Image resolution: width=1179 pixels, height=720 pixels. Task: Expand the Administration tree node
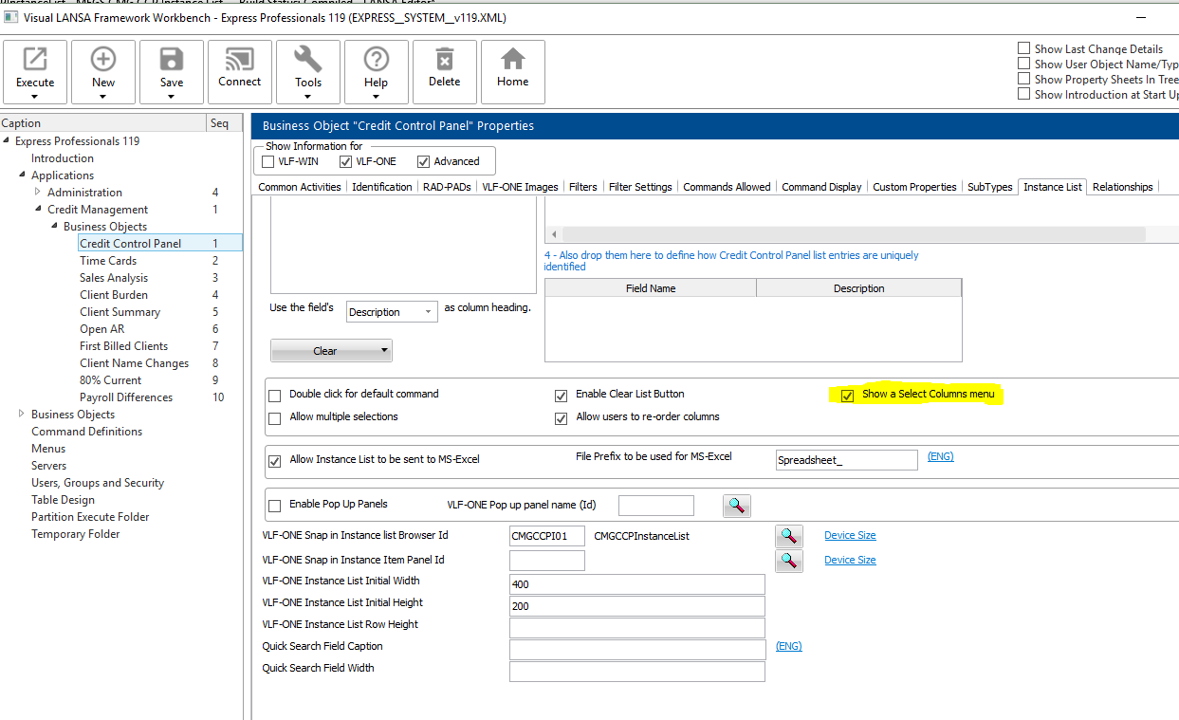(x=39, y=193)
